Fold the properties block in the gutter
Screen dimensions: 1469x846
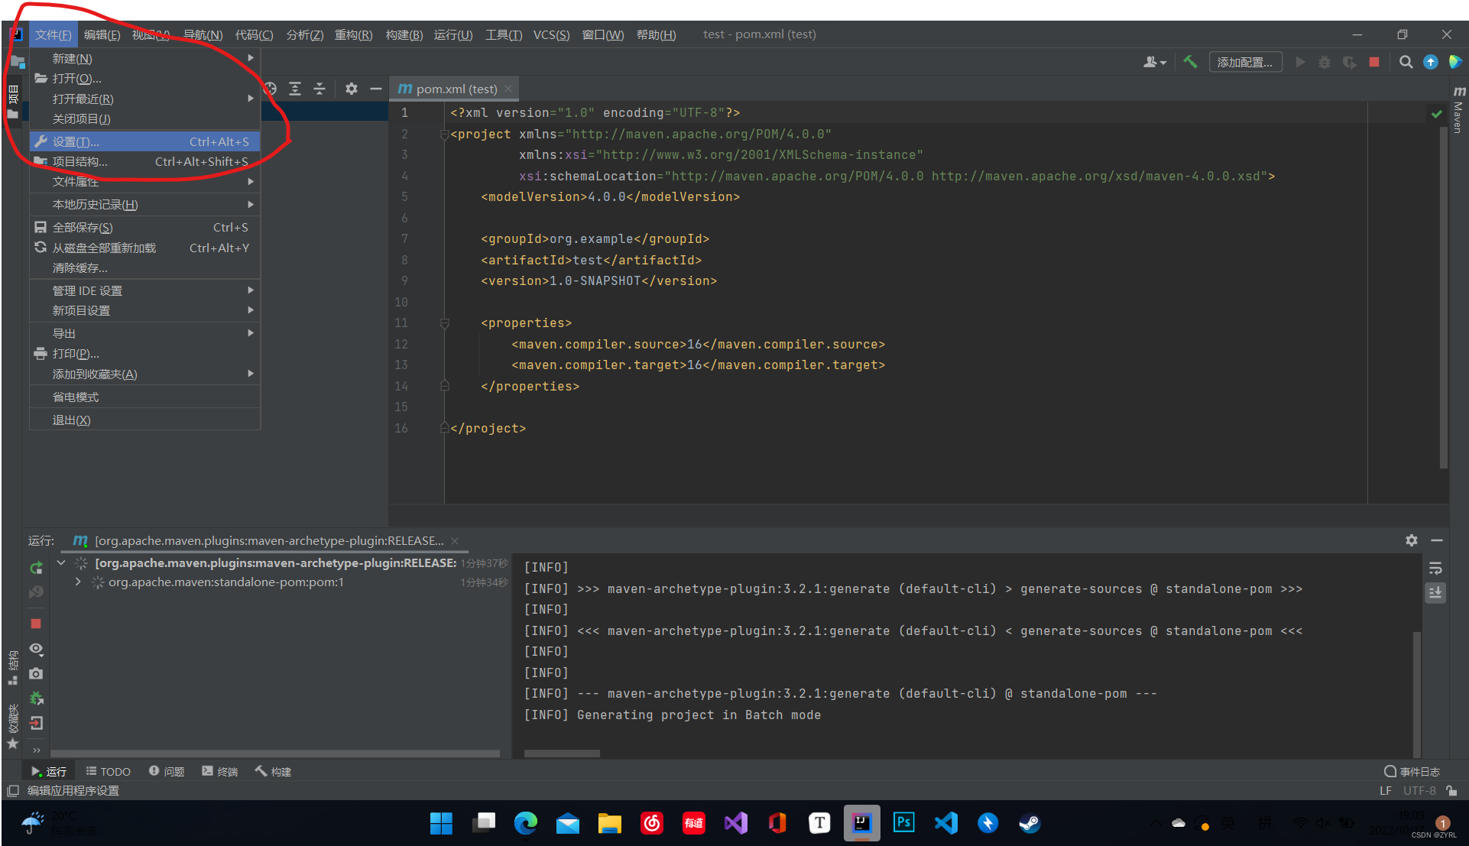(444, 323)
